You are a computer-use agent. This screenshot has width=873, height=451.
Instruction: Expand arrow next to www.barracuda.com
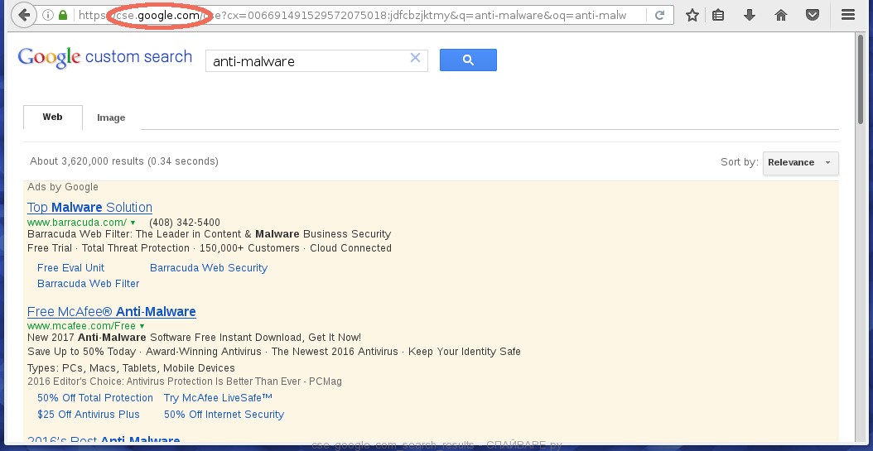point(133,223)
